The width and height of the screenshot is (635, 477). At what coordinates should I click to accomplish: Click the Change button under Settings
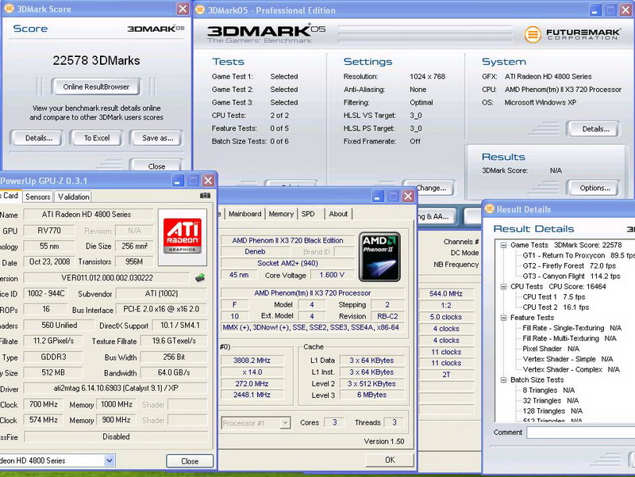(430, 188)
